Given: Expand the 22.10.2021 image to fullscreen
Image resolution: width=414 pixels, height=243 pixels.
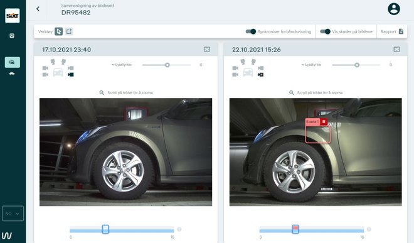Looking at the screenshot, I should click(396, 50).
